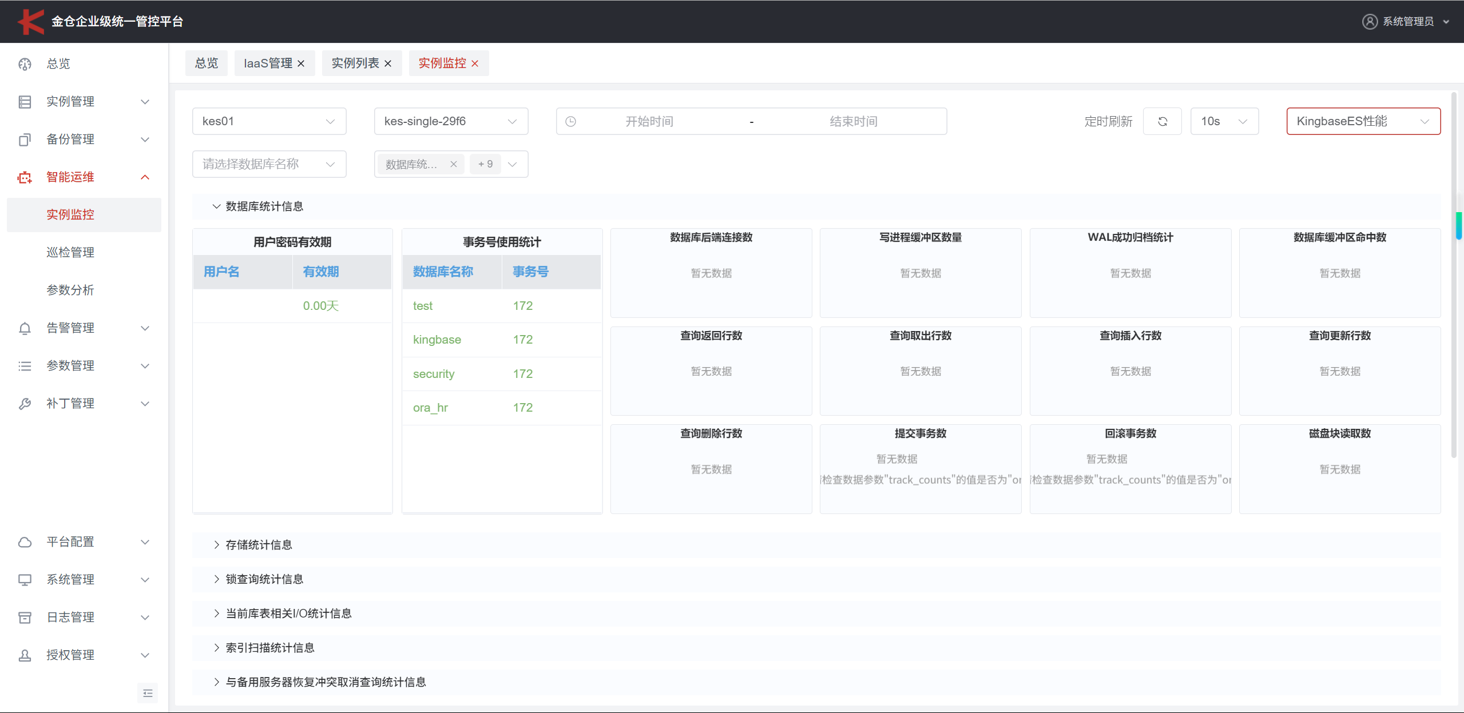Collapse the 数据库统计信息 section
This screenshot has height=713, width=1464.
tap(264, 206)
